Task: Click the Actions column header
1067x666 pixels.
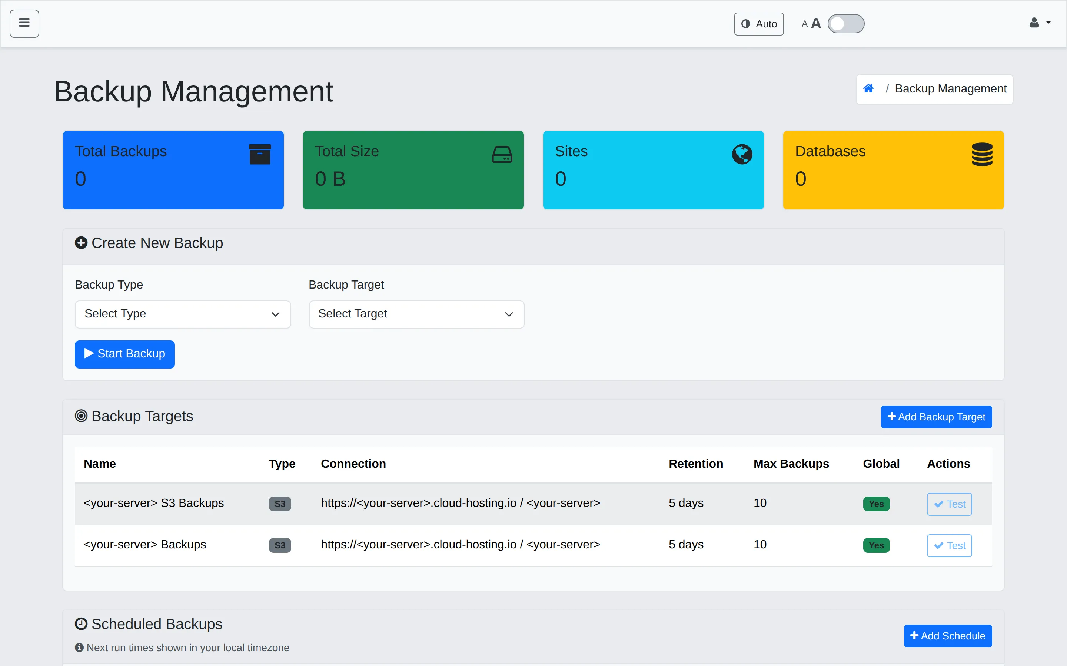Action: tap(948, 464)
